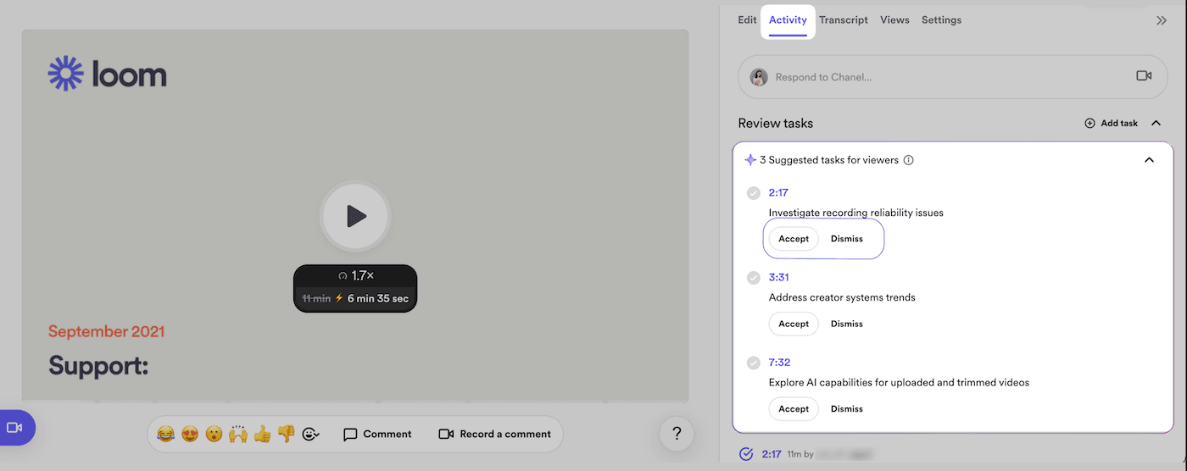1187x471 pixels.
Task: Open the purple Loom recorder camera button
Action: 15,428
